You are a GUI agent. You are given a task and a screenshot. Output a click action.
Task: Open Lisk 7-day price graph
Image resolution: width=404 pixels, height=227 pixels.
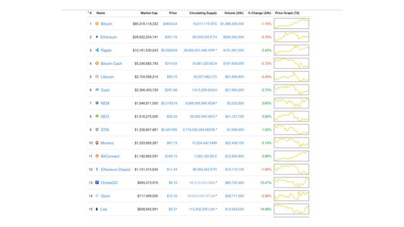(292, 209)
